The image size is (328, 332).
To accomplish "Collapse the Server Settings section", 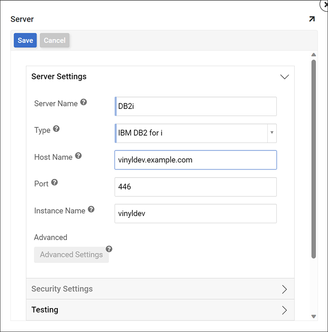I will (284, 77).
